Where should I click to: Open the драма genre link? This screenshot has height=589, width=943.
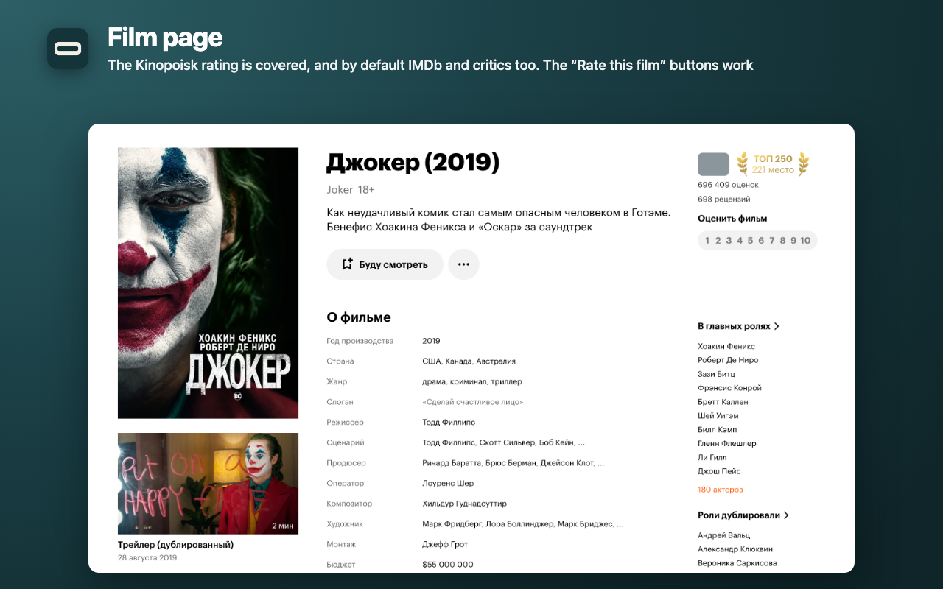click(434, 382)
